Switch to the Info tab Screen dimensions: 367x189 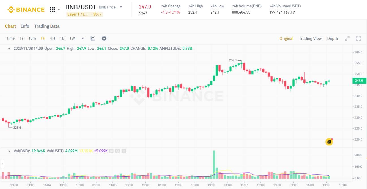[25, 26]
